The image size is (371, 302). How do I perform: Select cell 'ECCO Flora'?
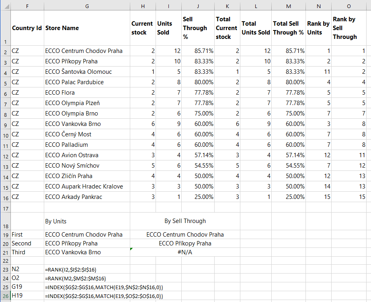tap(87, 93)
